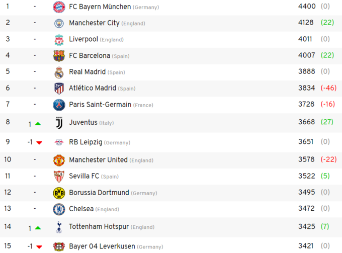The width and height of the screenshot is (342, 253).
Task: Click Atlético Madrid's 3834 points value
Action: 306,88
